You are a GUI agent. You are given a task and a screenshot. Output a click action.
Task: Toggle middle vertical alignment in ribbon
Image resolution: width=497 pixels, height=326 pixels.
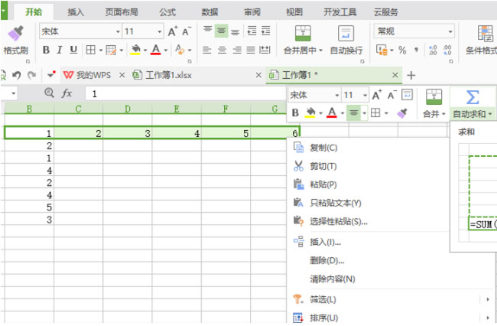[x=221, y=31]
